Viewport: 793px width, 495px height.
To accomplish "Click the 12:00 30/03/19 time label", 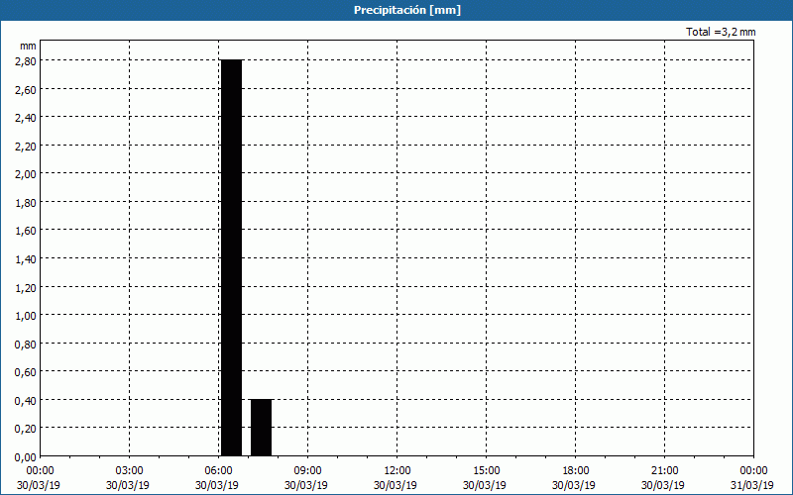I will tap(396, 478).
